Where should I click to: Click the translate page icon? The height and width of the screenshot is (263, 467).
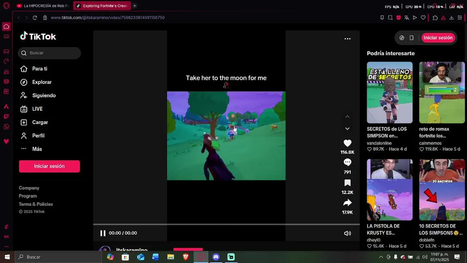click(406, 18)
